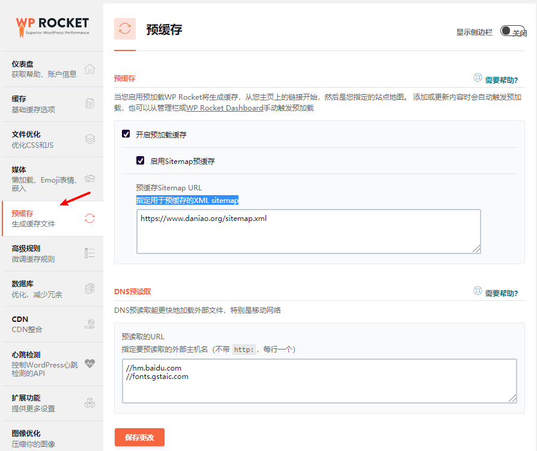
Task: Click the database icon beside 数据库
Action: coord(89,289)
